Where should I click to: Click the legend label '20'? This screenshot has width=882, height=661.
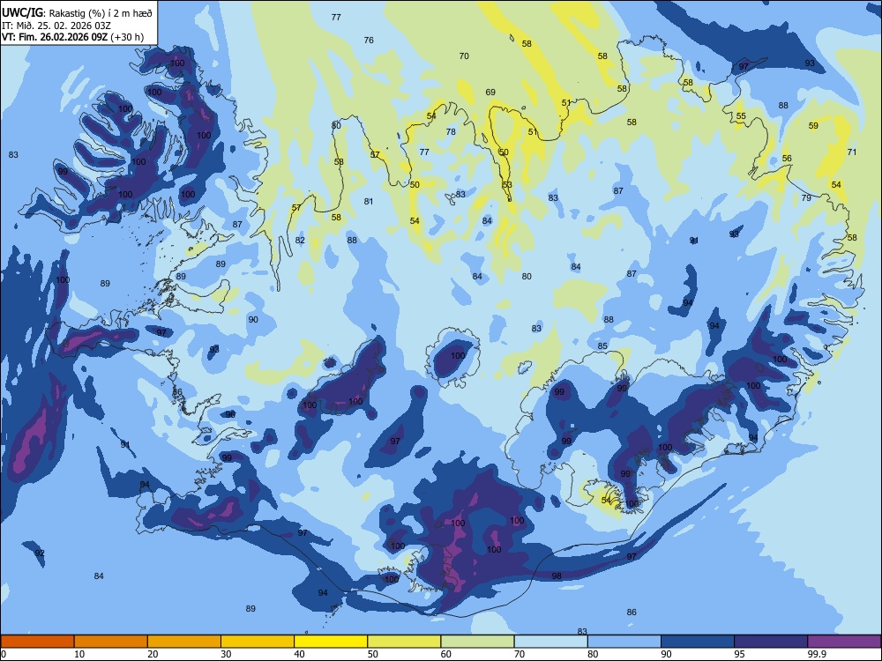[x=153, y=654]
